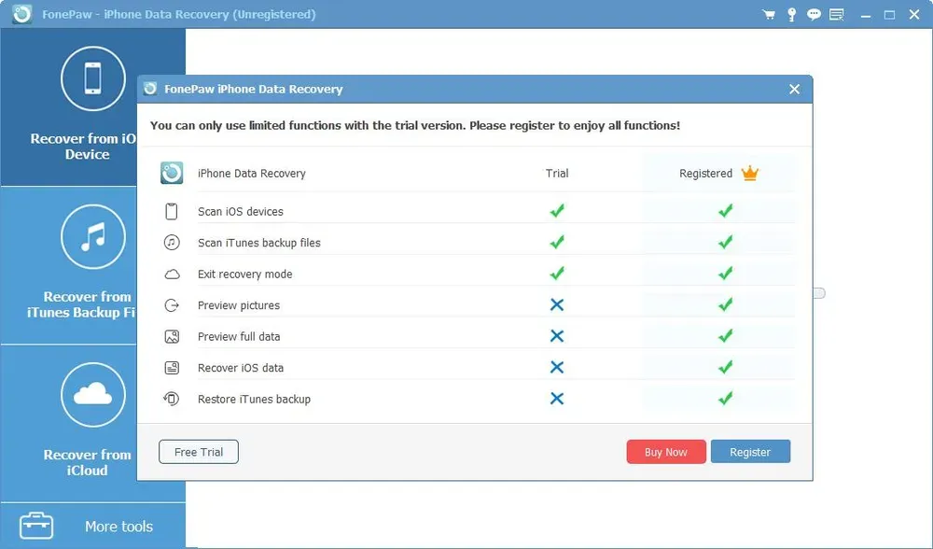Select the phone icon for Recover from iOS Device
933x549 pixels.
93,78
